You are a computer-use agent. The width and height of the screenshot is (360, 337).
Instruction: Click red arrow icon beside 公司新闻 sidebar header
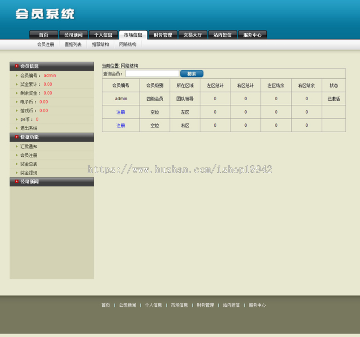point(16,181)
